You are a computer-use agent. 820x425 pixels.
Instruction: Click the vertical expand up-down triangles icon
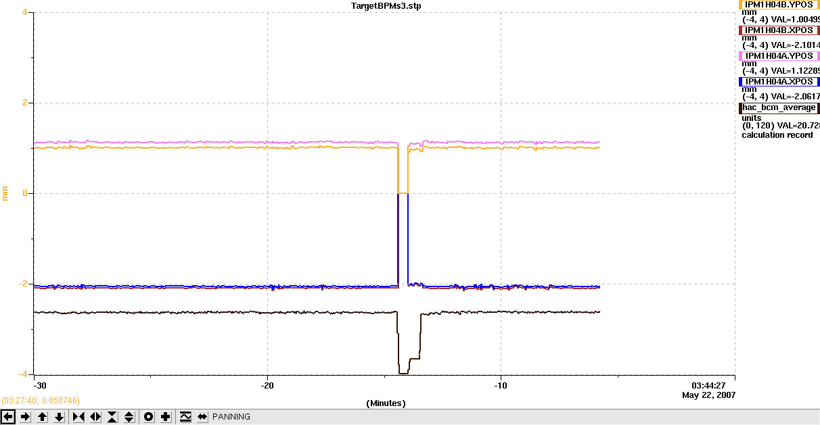(x=129, y=417)
